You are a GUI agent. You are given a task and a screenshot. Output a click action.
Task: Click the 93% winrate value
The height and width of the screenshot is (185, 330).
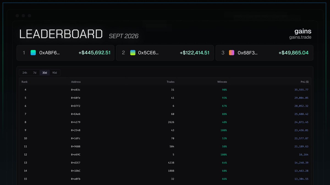click(x=224, y=98)
